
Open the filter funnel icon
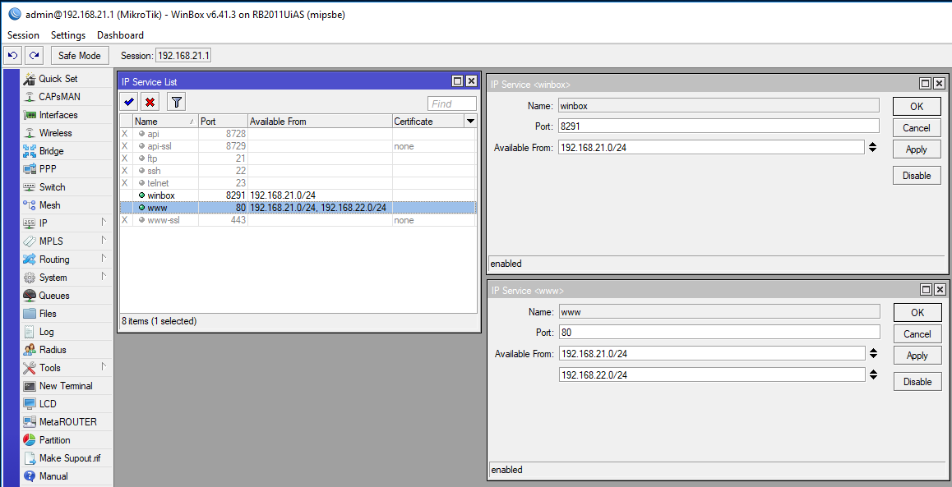176,102
